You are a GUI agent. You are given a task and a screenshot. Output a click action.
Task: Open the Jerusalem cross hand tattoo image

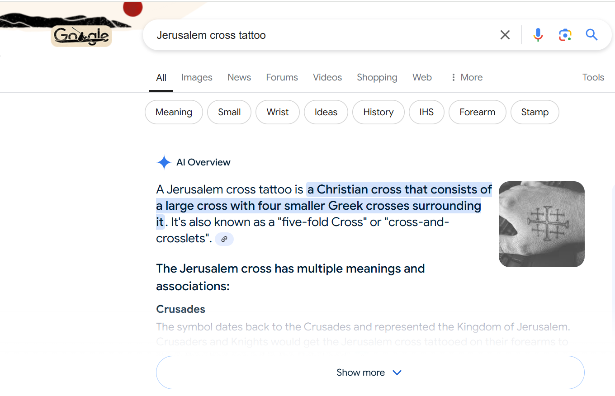pyautogui.click(x=541, y=224)
